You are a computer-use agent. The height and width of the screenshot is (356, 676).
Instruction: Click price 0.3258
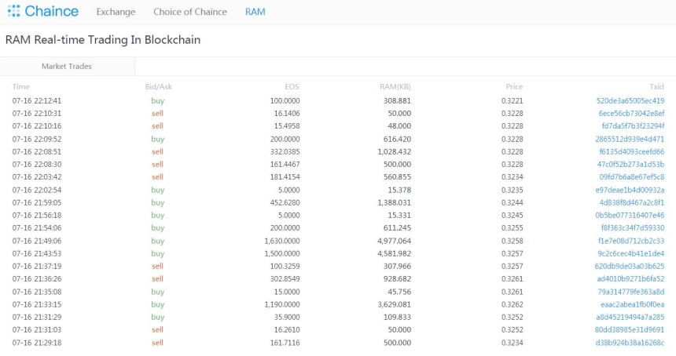pyautogui.click(x=513, y=241)
